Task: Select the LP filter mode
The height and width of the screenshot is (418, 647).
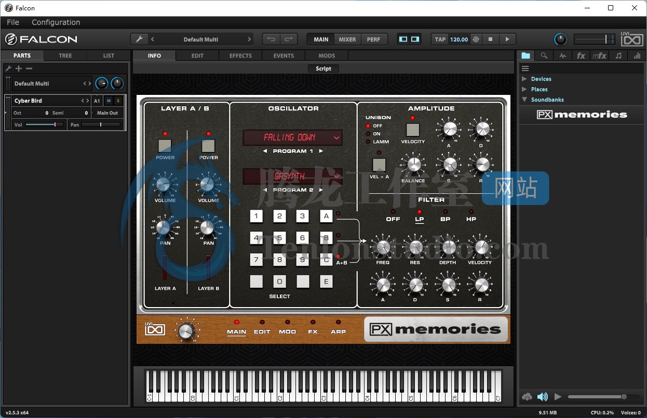Action: point(419,219)
